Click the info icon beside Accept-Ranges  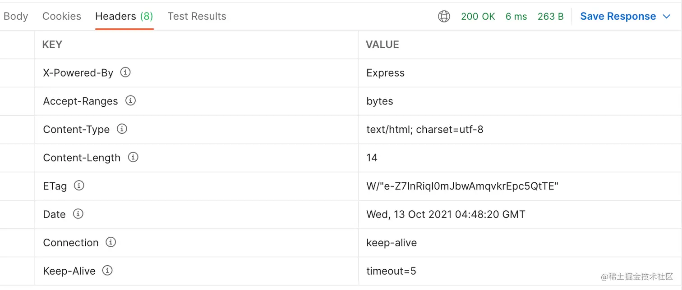click(x=130, y=100)
